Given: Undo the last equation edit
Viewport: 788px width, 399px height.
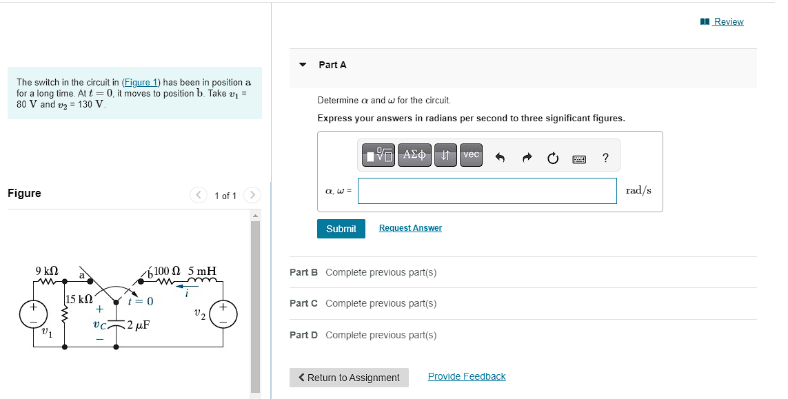Looking at the screenshot, I should (498, 155).
